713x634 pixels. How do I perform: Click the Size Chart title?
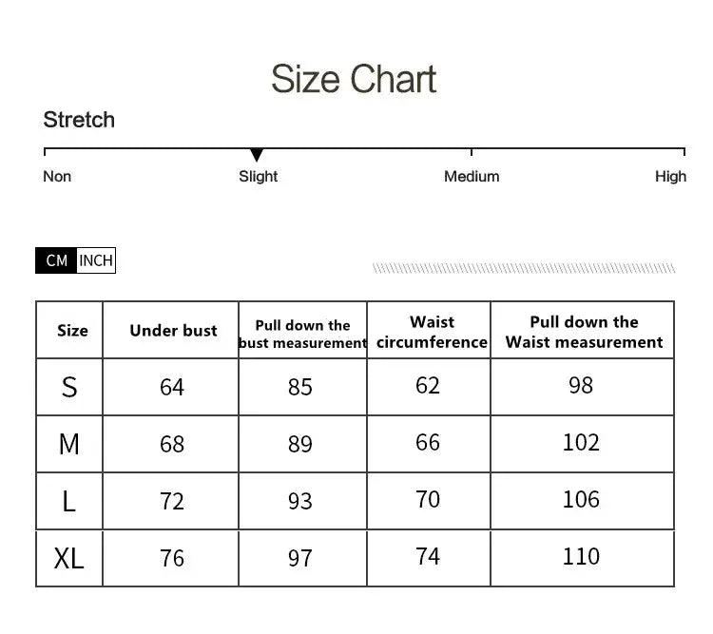click(x=354, y=79)
